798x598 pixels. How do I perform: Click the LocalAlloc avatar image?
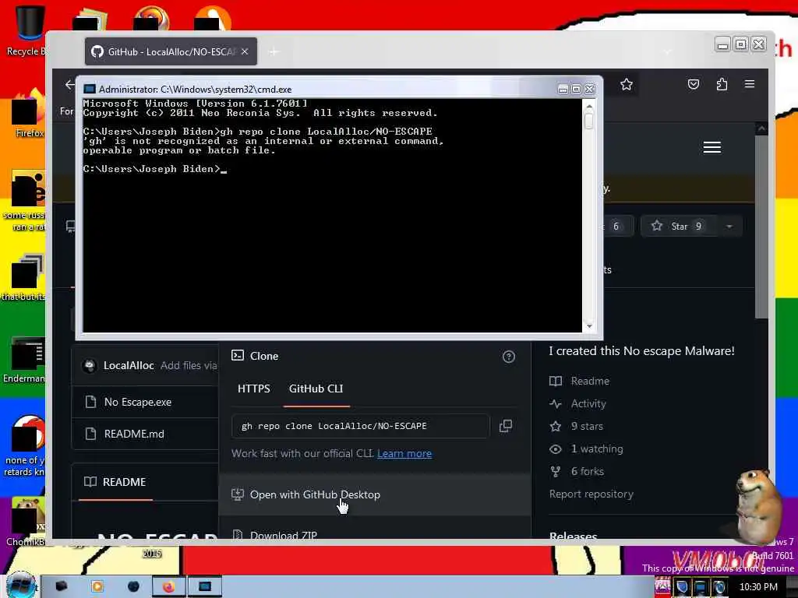tap(90, 366)
